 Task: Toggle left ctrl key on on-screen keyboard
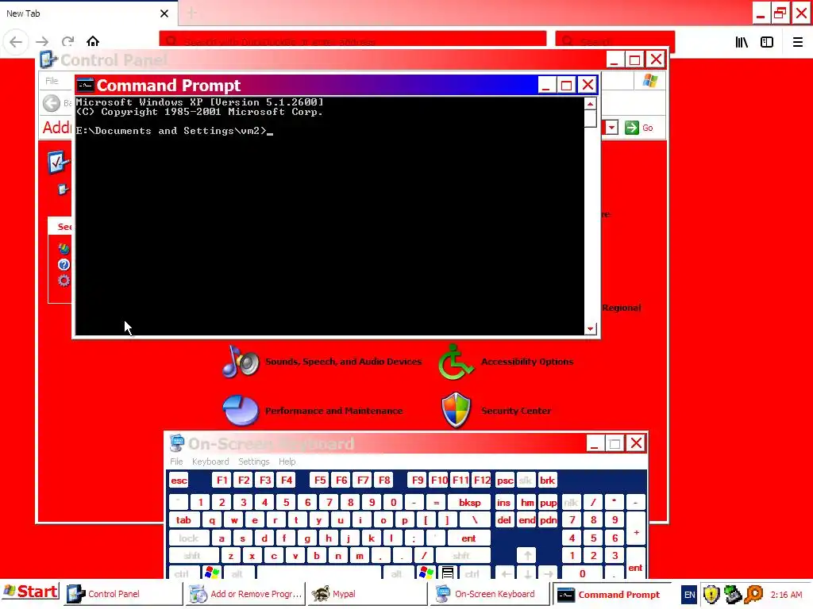pyautogui.click(x=182, y=573)
